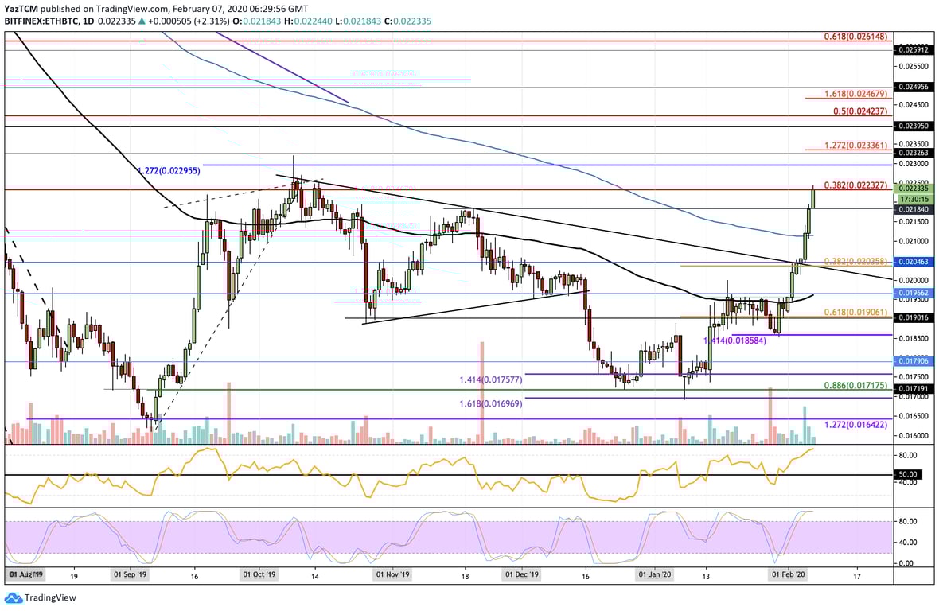Expand the RSI indicator pane

tap(446, 477)
